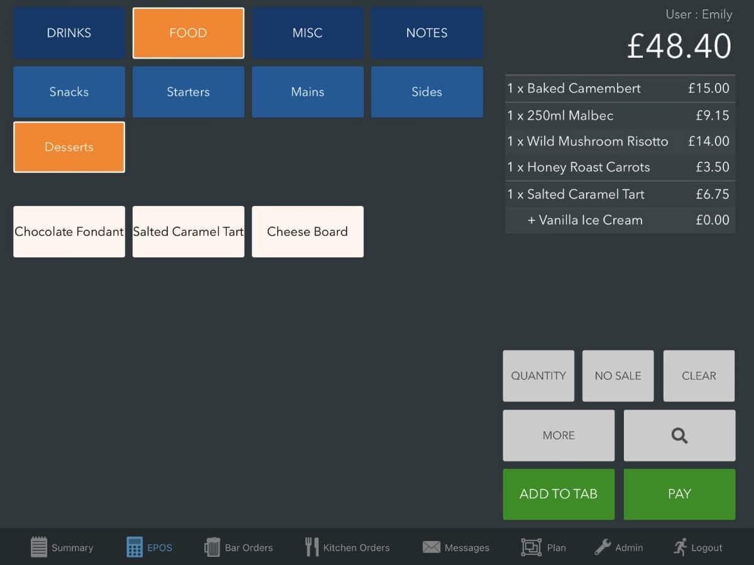Open the Summary notepad icon
Viewport: 754px width, 565px height.
tap(39, 547)
